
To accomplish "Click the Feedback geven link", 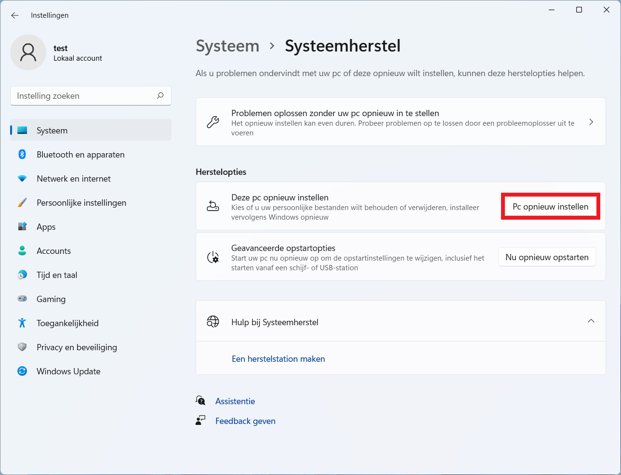I will tap(245, 421).
